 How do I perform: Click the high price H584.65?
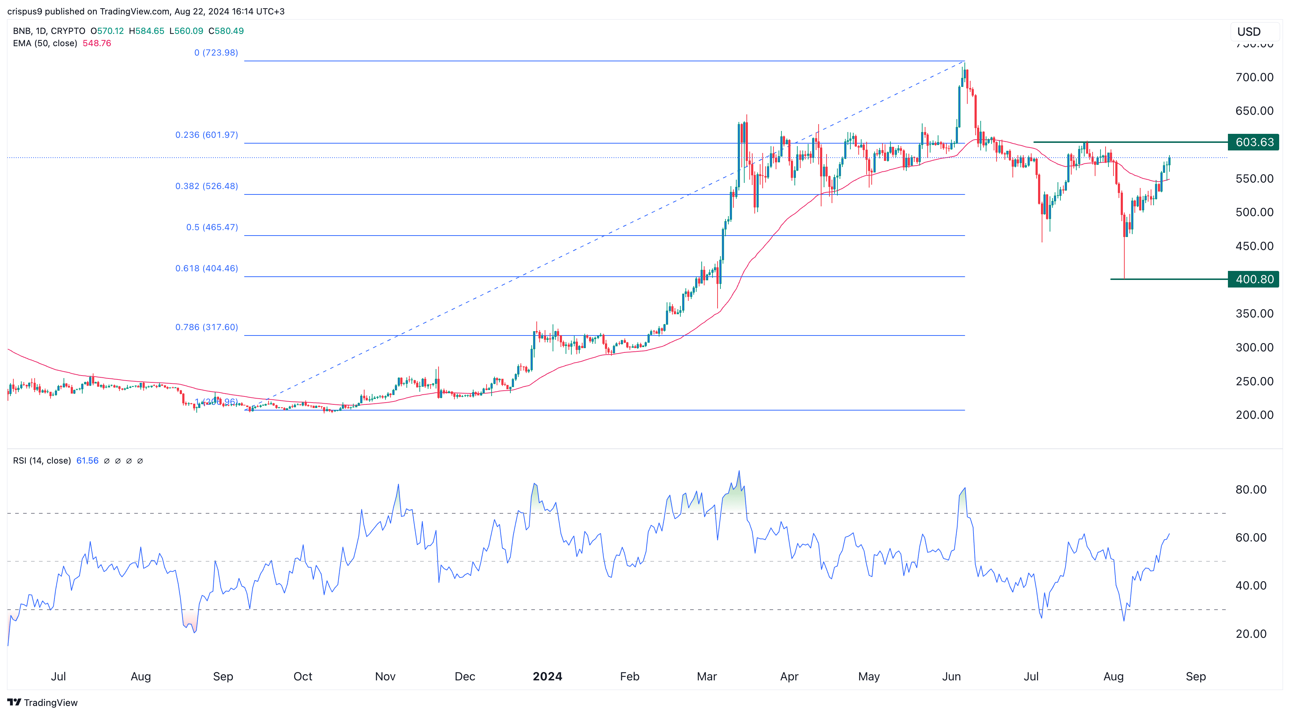click(x=147, y=31)
